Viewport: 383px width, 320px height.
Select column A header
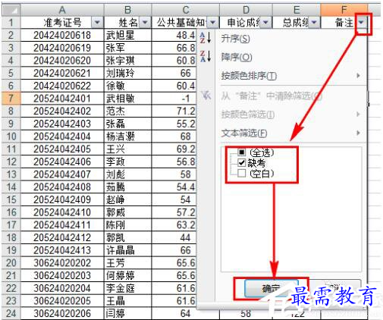[x=62, y=10]
